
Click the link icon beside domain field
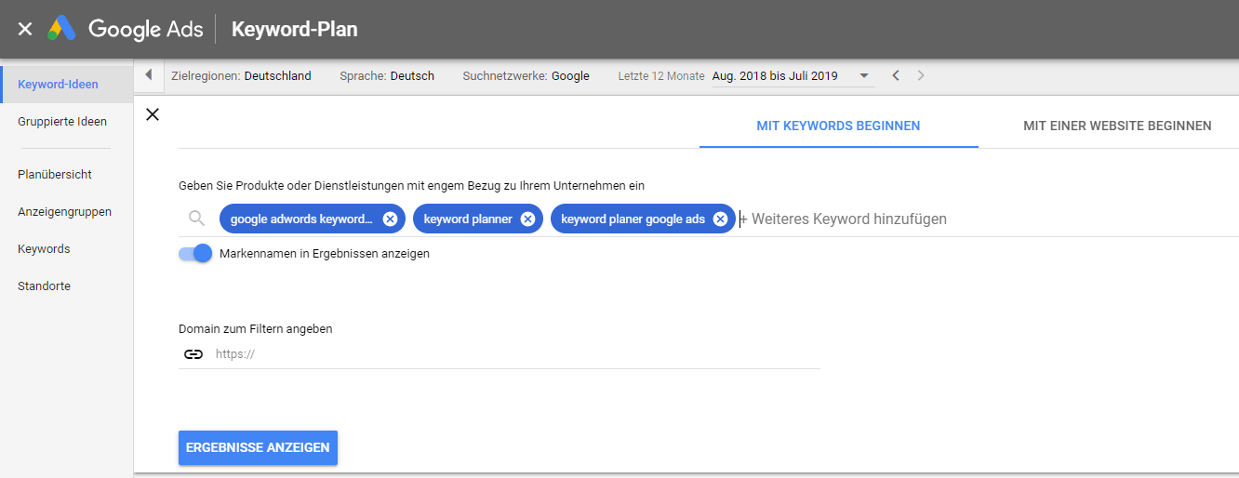click(193, 353)
